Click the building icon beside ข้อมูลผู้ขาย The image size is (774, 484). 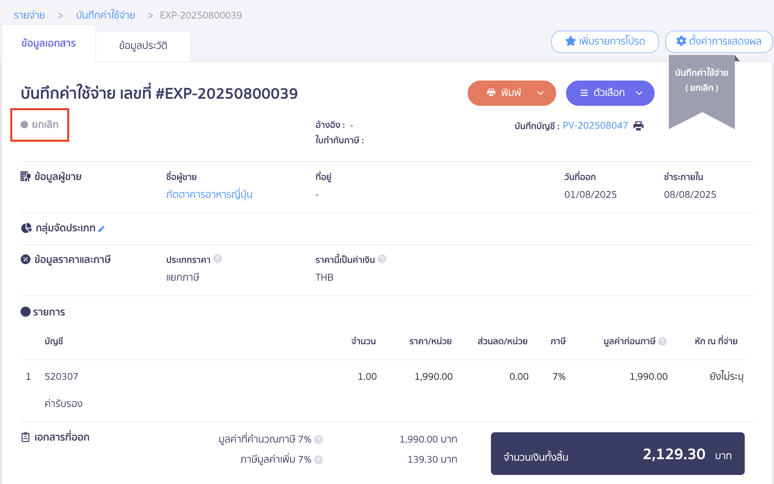(x=25, y=176)
